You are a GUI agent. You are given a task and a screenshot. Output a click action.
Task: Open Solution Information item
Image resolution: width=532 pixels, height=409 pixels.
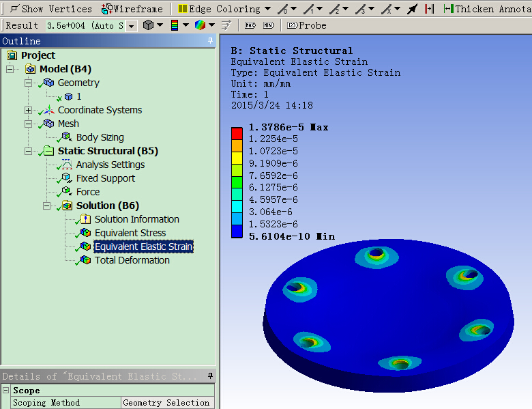tap(136, 219)
